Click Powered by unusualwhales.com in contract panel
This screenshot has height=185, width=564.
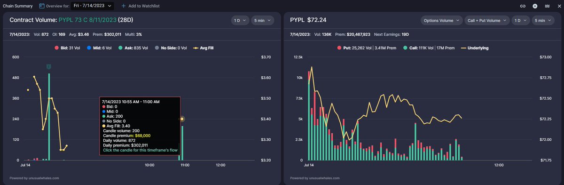pos(34,178)
